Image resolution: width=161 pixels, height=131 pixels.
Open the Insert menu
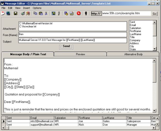(x=26, y=8)
